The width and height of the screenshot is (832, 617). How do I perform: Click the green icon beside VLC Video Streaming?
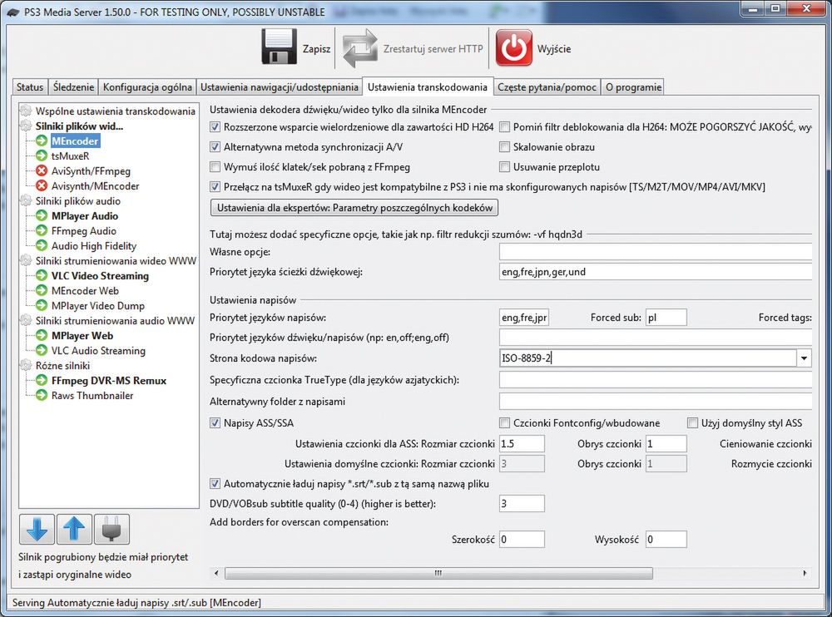pos(42,275)
